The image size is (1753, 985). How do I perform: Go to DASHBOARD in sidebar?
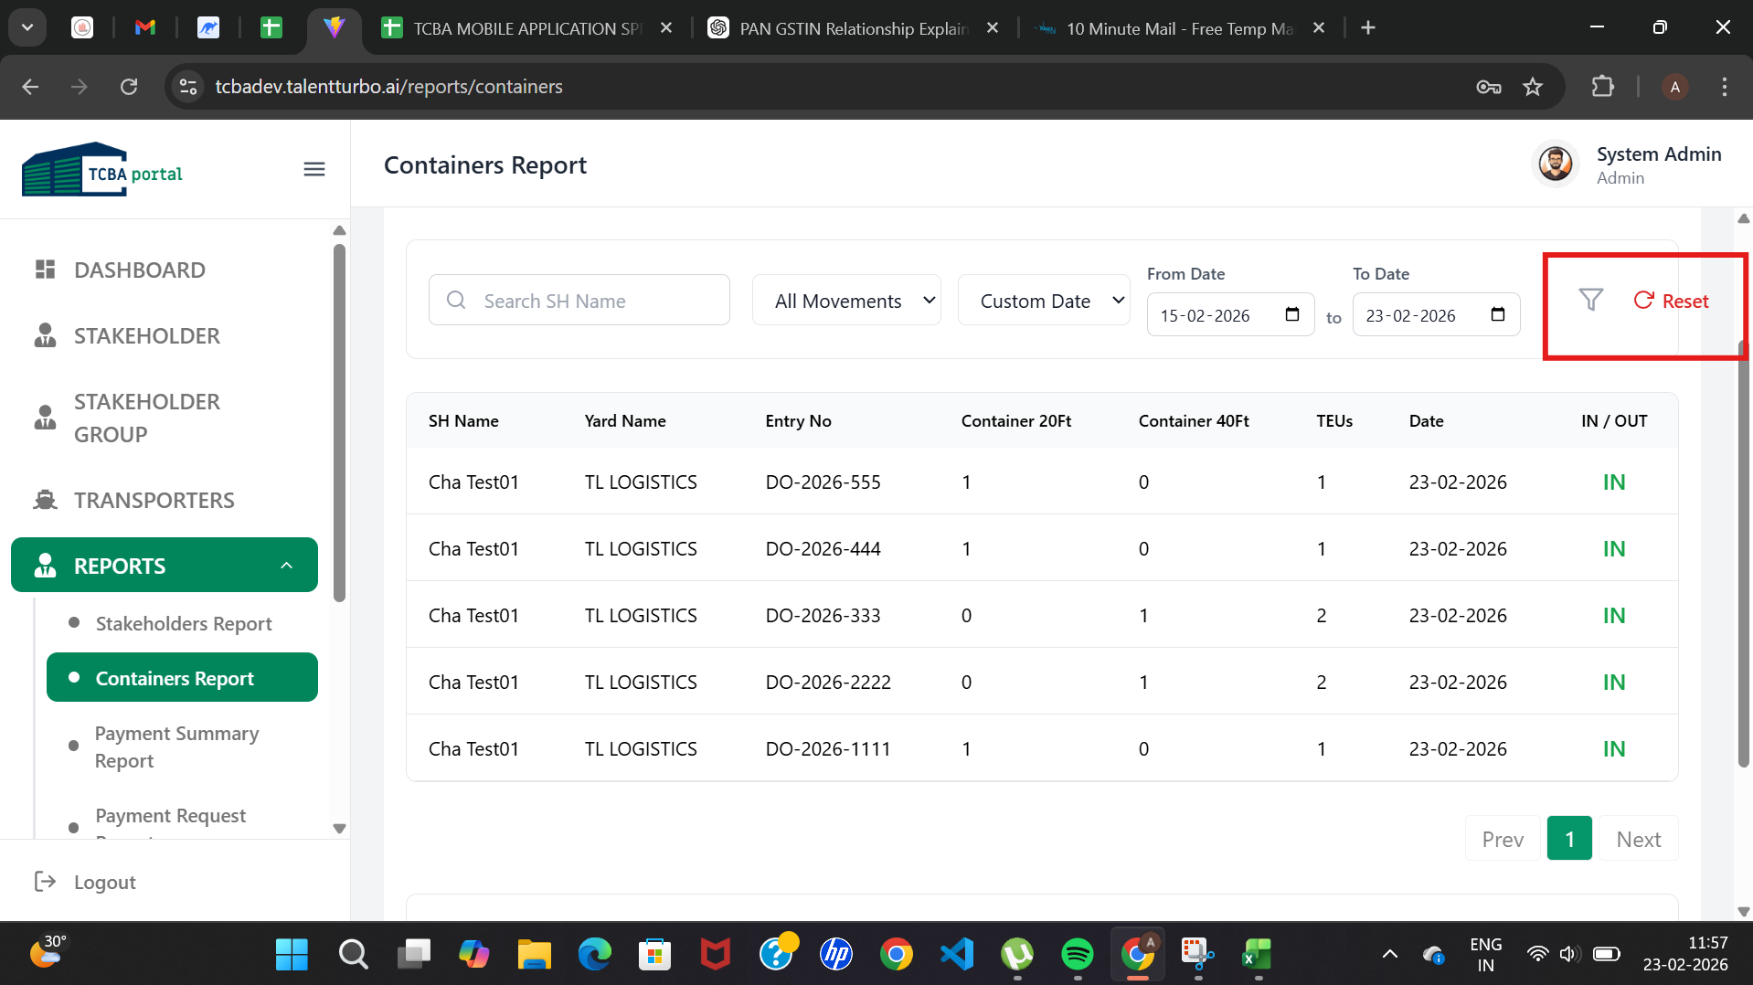139,270
